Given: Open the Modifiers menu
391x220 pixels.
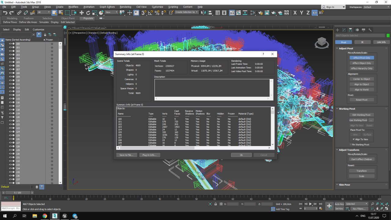Looking at the screenshot, I should (x=73, y=7).
